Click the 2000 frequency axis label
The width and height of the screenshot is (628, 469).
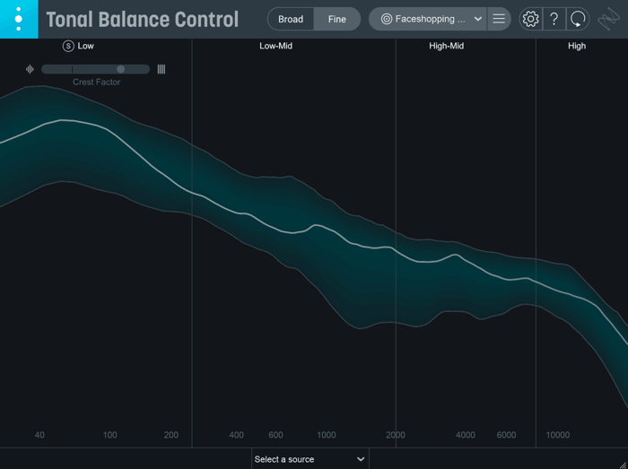pyautogui.click(x=396, y=435)
